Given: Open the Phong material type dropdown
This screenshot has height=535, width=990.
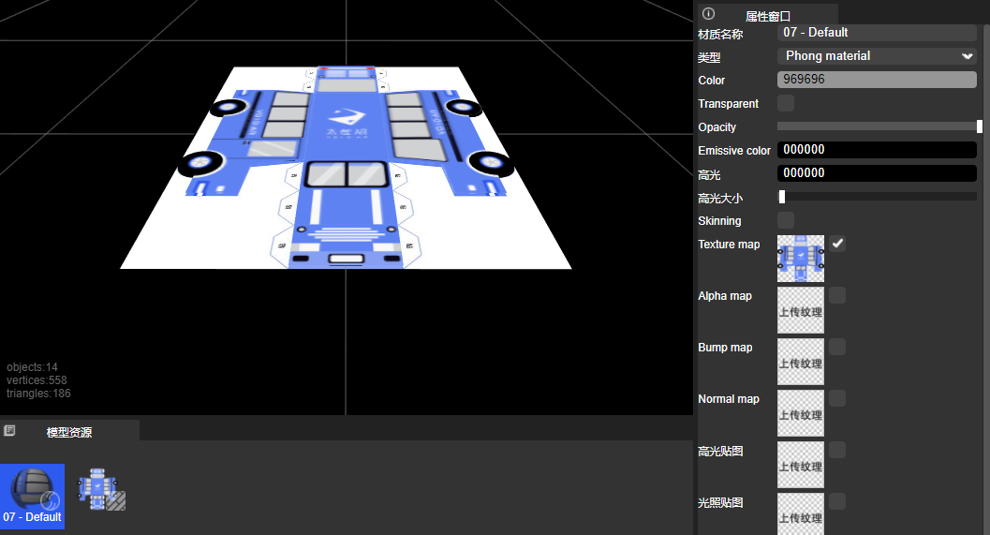Looking at the screenshot, I should (877, 56).
